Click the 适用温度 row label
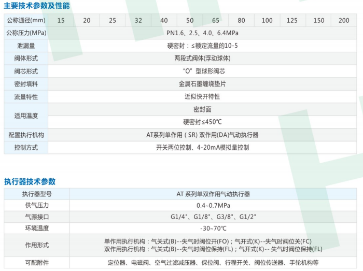The image size is (363, 271). (x=26, y=116)
